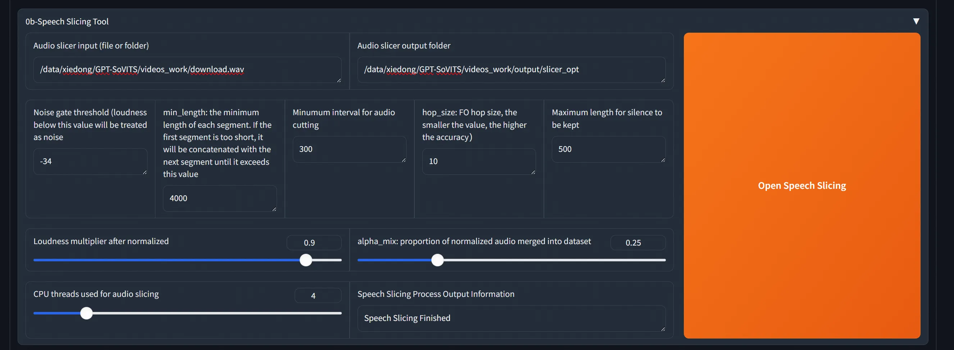The image size is (954, 350).
Task: Select the minimum interval field showing 300
Action: click(x=349, y=149)
